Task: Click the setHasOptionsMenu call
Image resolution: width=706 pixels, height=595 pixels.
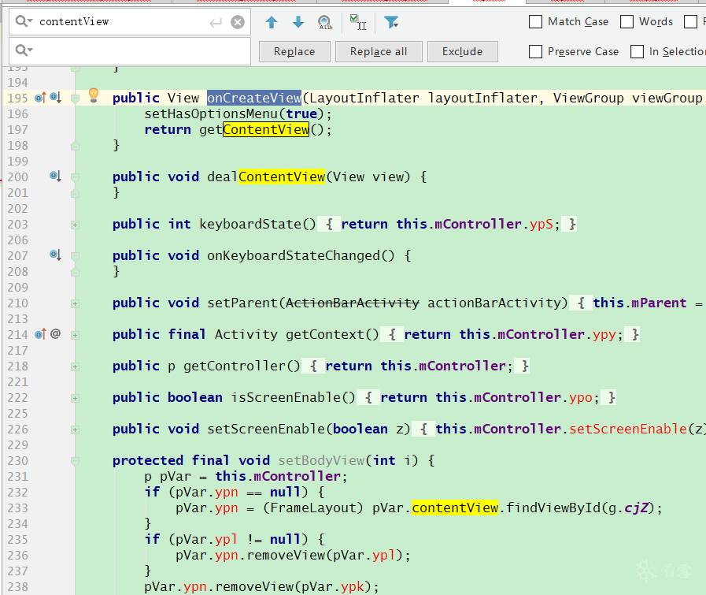Action: pos(211,113)
